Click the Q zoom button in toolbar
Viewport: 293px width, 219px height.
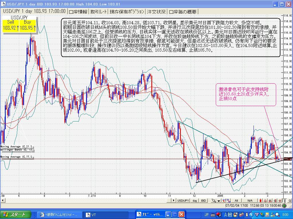click(x=290, y=201)
